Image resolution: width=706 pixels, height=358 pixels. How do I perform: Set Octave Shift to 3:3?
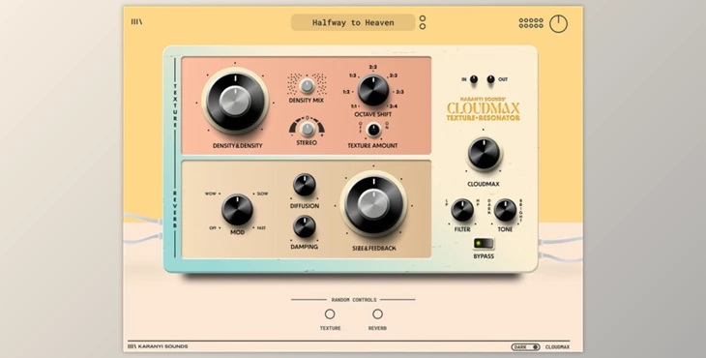398,92
